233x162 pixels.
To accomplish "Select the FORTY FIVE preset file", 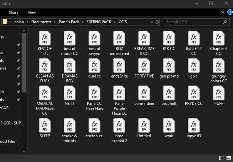I will coord(144,68).
